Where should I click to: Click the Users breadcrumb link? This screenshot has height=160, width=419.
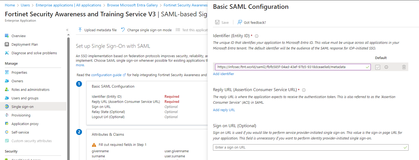[x=25, y=5]
